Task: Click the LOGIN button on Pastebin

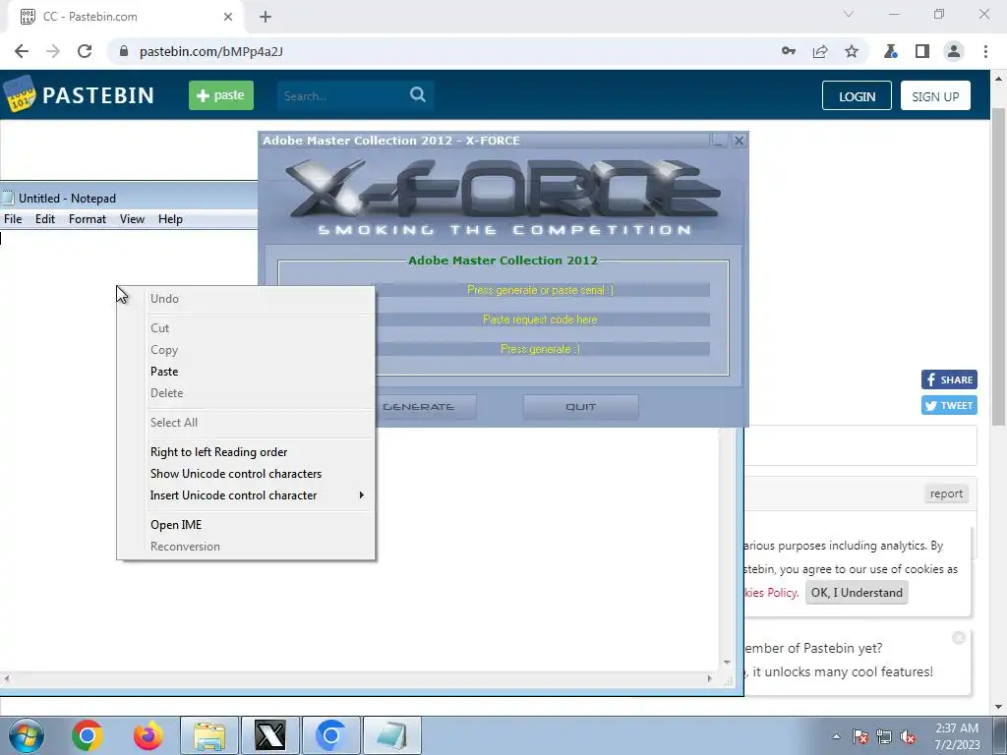Action: coord(857,95)
